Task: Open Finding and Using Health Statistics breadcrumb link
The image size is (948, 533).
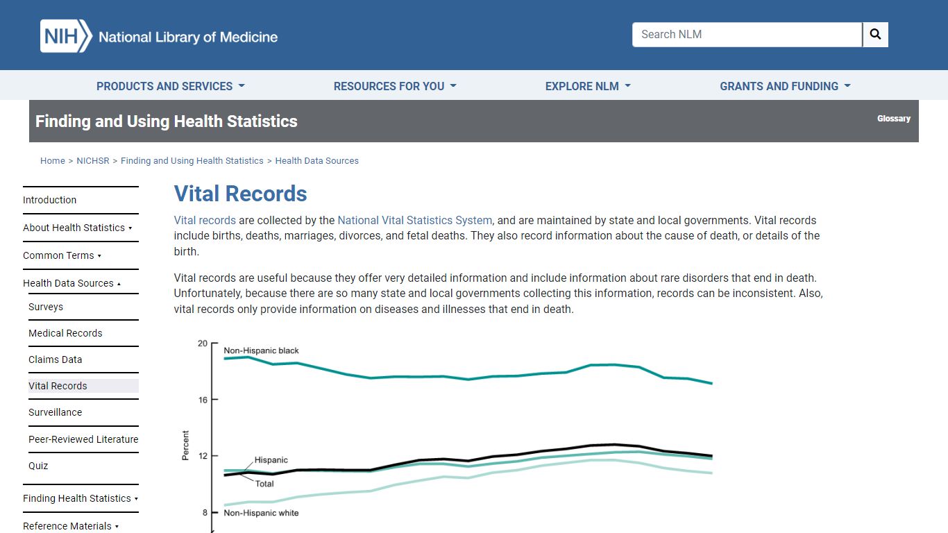Action: tap(192, 160)
